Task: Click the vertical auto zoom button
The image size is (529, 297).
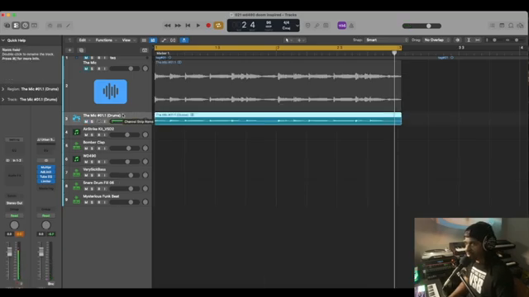Action: pyautogui.click(x=469, y=40)
